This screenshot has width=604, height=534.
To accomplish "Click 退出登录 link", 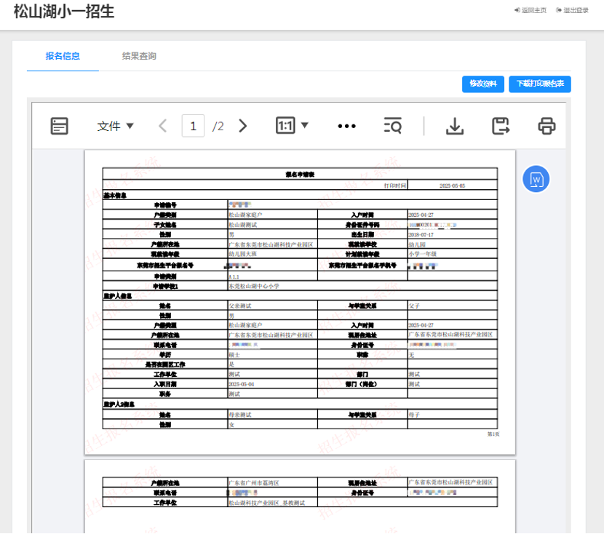I will coord(572,11).
